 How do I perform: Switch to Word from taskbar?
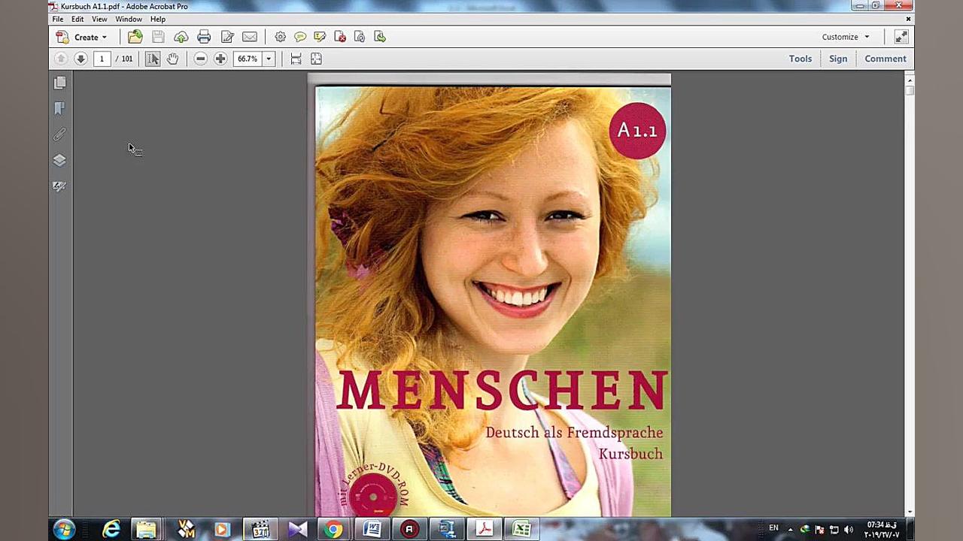(x=372, y=530)
